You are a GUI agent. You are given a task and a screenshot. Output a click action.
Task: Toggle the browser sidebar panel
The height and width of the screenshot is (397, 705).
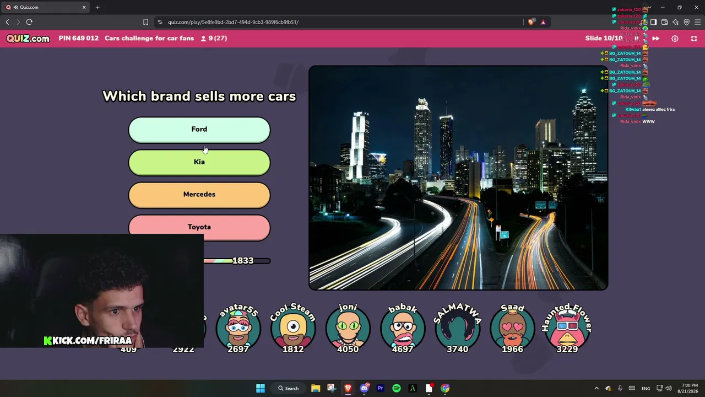pos(653,22)
